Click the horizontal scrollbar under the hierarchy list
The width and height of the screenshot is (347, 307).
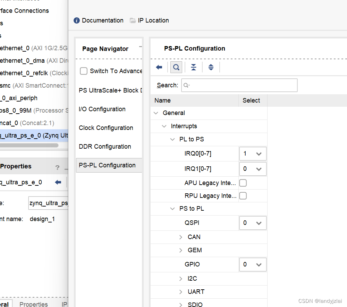tap(29, 146)
